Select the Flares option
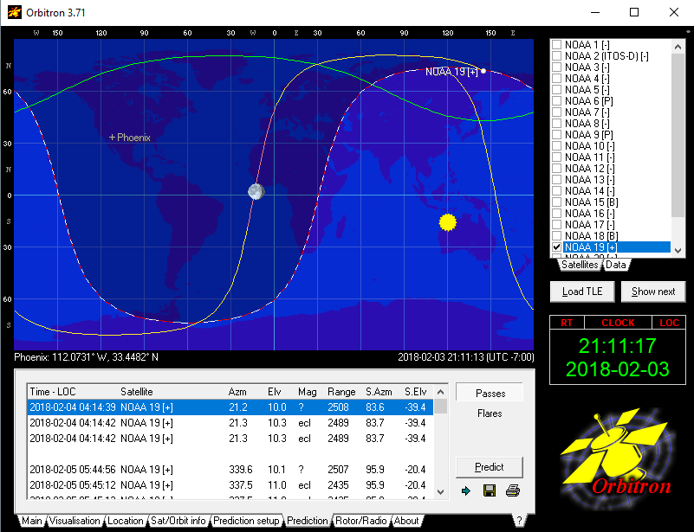 click(x=490, y=413)
